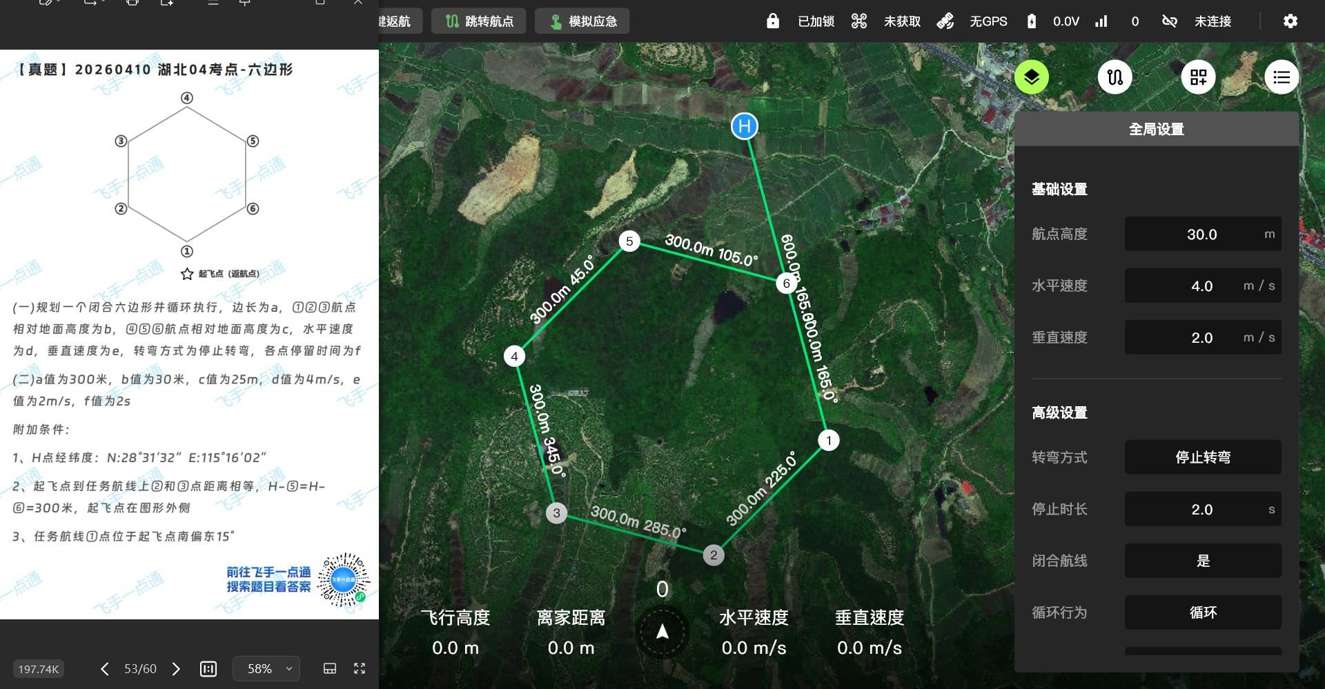
Task: Click the home point H marker
Action: pyautogui.click(x=744, y=126)
